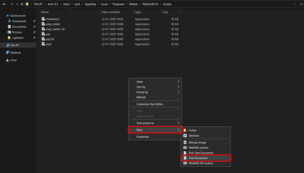
Task: Click the Bitmap image icon in submenu
Action: tap(185, 142)
